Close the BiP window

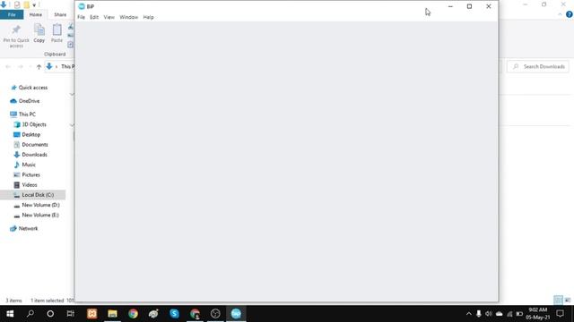(x=488, y=6)
